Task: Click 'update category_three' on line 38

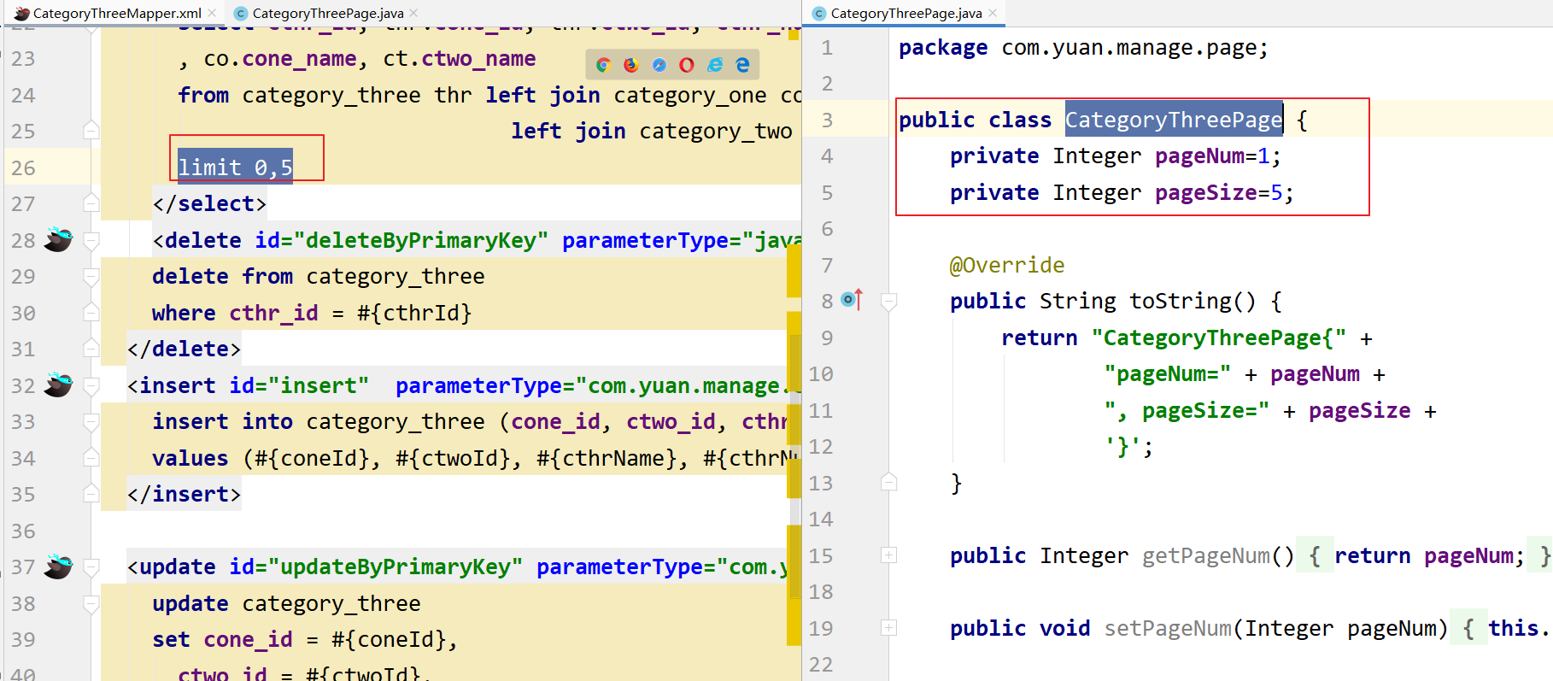Action: tap(286, 603)
